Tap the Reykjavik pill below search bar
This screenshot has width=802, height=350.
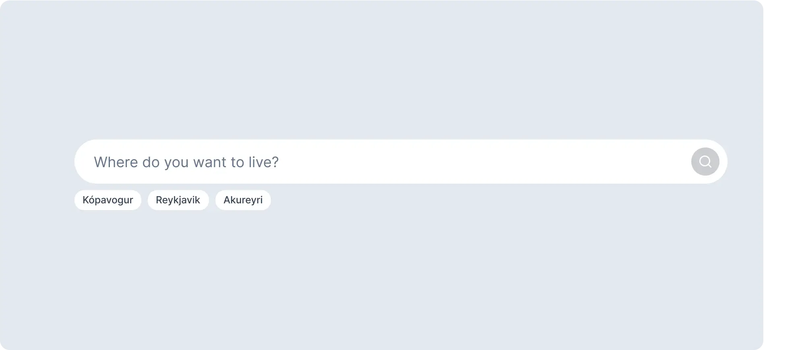coord(178,200)
